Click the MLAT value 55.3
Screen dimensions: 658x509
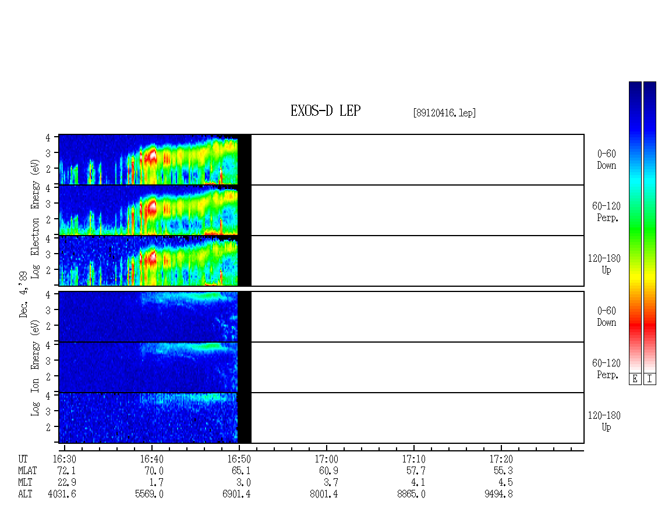[x=503, y=471]
